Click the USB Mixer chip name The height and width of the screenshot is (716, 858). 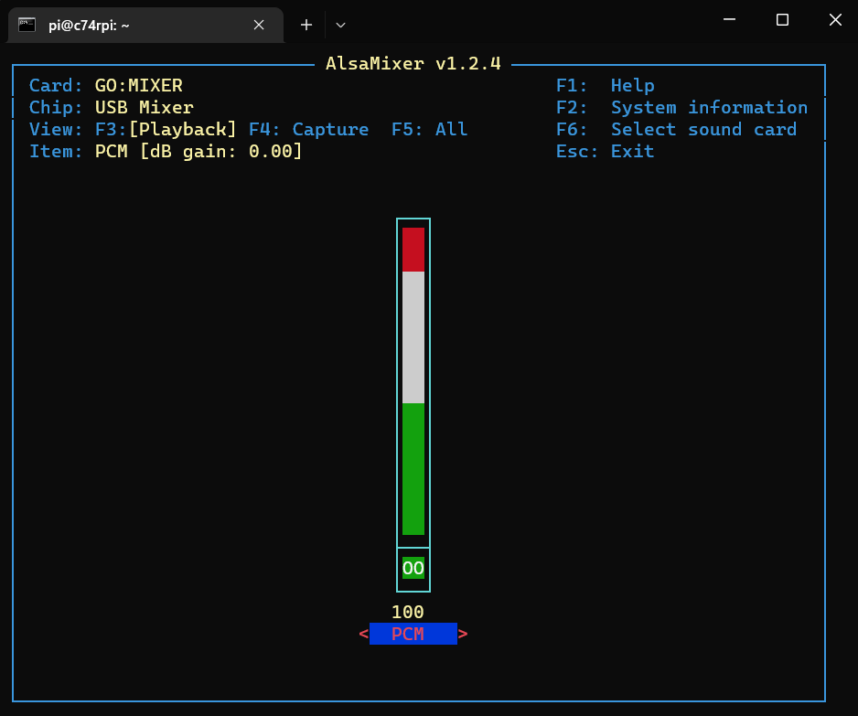[144, 107]
